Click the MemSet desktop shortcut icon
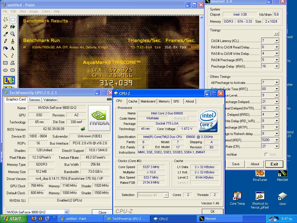The image size is (297, 223). tap(282, 176)
